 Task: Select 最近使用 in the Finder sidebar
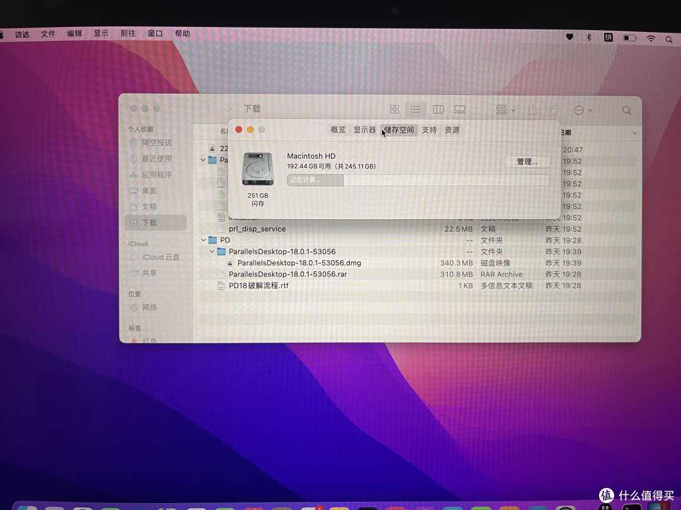pyautogui.click(x=157, y=159)
